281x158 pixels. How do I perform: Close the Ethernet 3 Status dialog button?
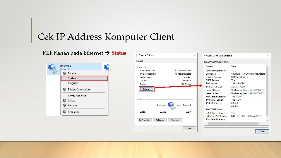point(189,128)
